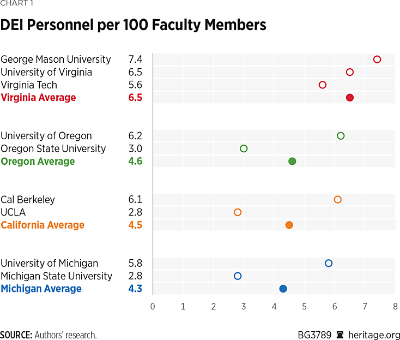The height and width of the screenshot is (340, 400).
Task: Click the red "Virginia Average" label
Action: 39,98
